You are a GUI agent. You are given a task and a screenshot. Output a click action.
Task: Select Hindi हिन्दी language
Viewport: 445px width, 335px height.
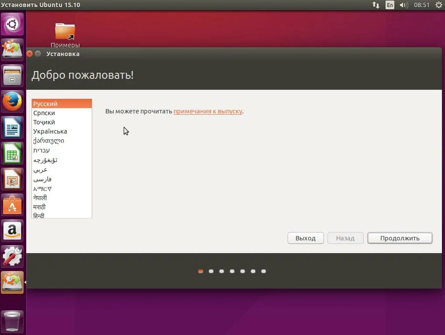click(x=62, y=215)
